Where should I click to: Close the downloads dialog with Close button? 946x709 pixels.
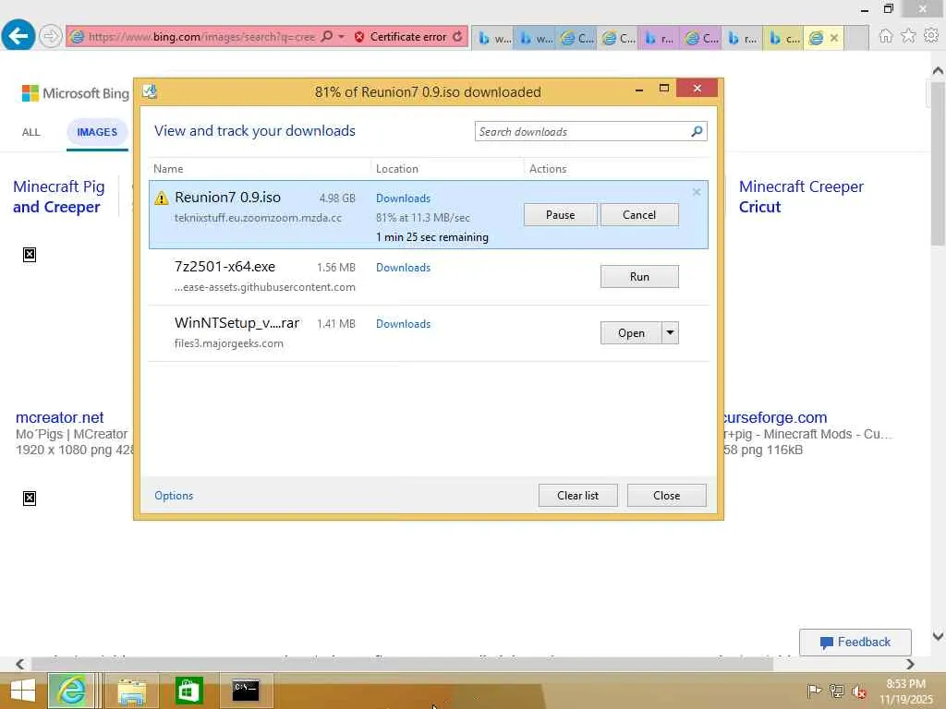667,496
